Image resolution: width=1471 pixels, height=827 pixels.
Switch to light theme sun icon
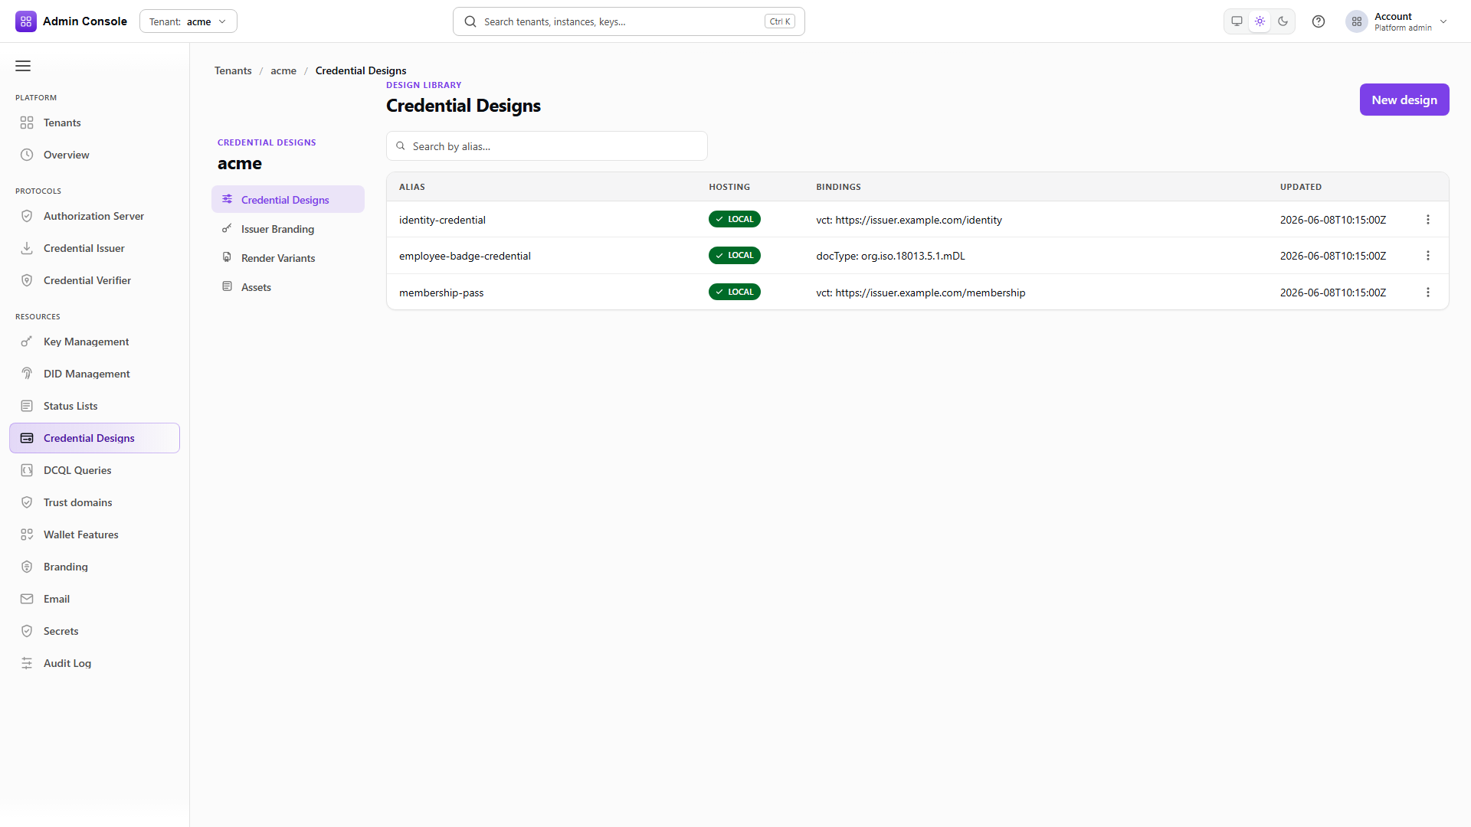pyautogui.click(x=1260, y=21)
